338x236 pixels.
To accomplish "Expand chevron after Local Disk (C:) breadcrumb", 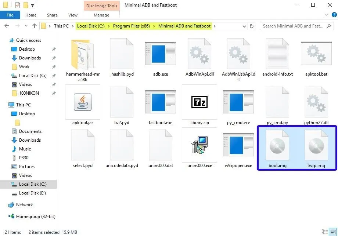I will (x=109, y=26).
